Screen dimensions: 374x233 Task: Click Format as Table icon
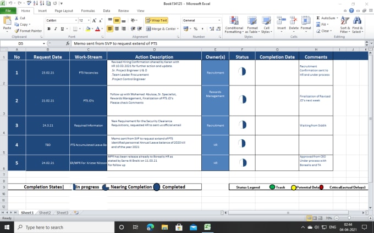[252, 21]
